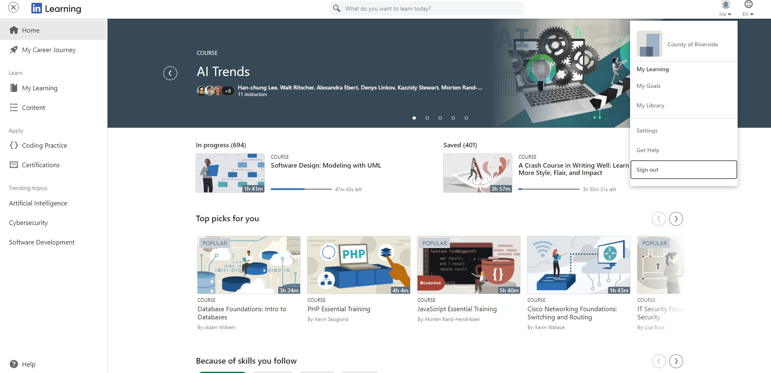The width and height of the screenshot is (771, 373).
Task: Open 'PHP Essential Training' course title
Action: (339, 309)
